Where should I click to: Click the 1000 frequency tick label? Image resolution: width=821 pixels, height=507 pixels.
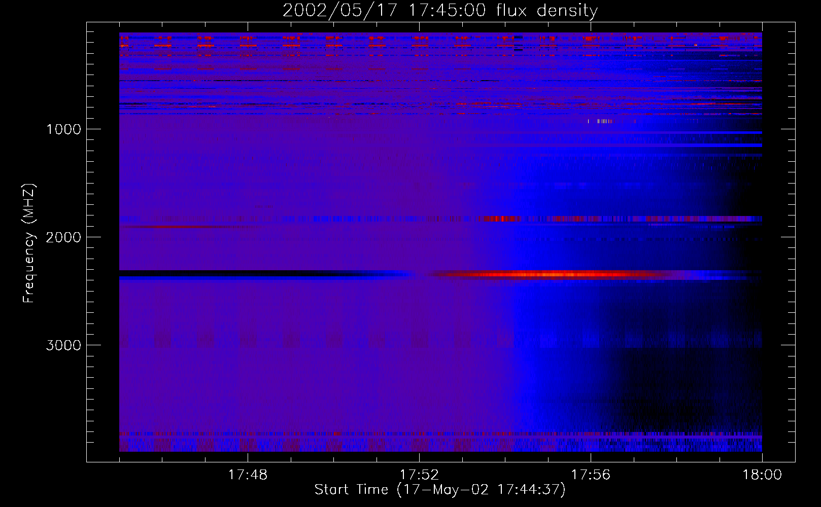click(63, 129)
